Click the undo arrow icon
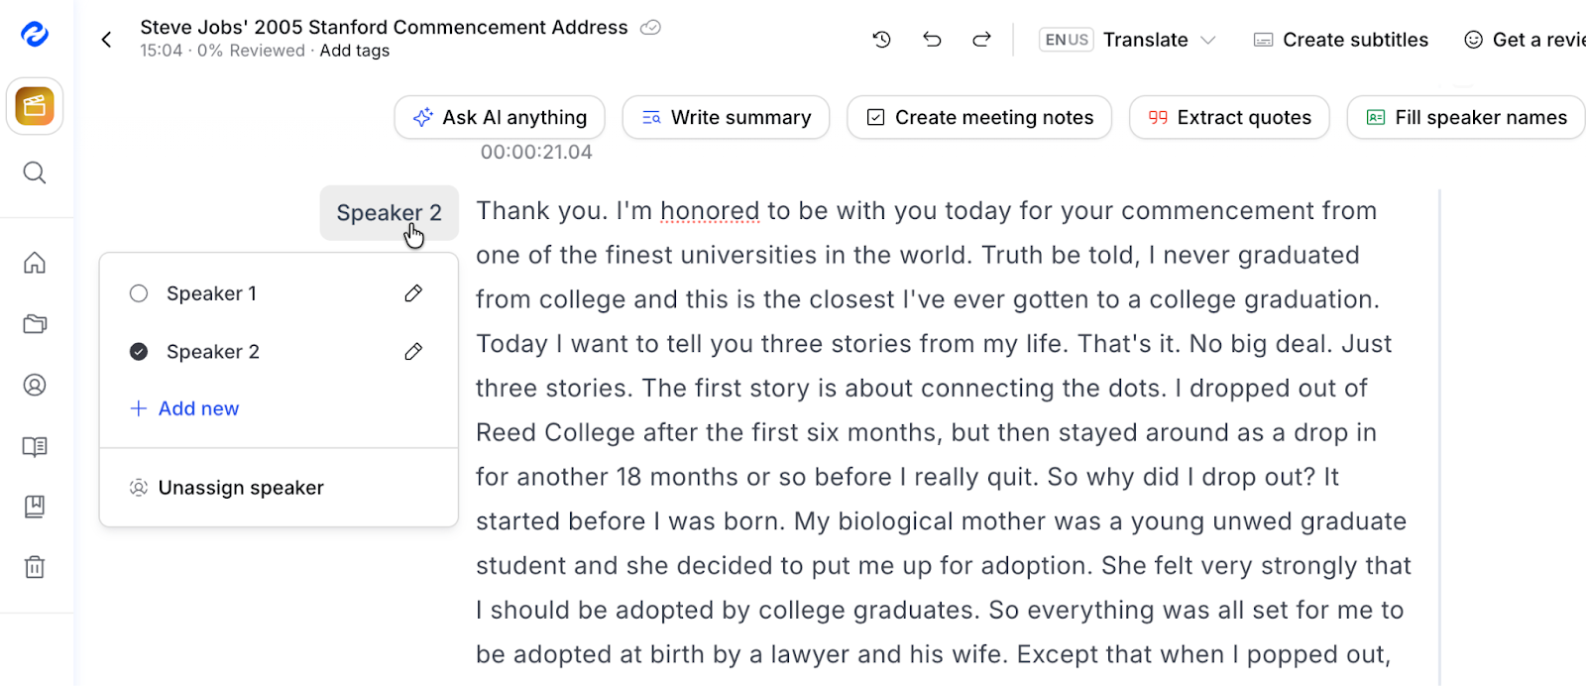 (x=932, y=40)
